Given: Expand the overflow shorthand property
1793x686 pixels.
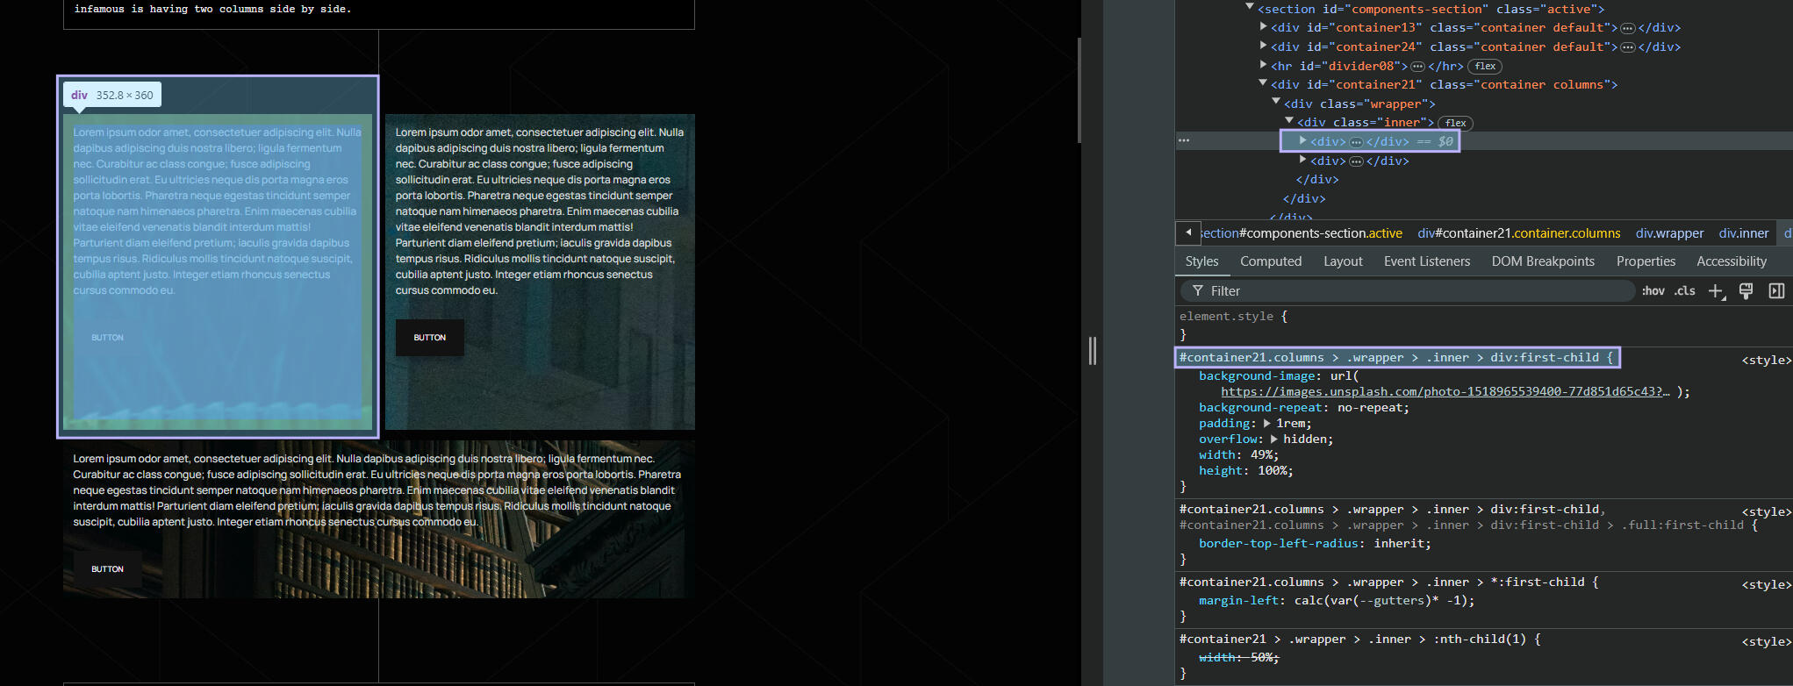Looking at the screenshot, I should (x=1273, y=439).
